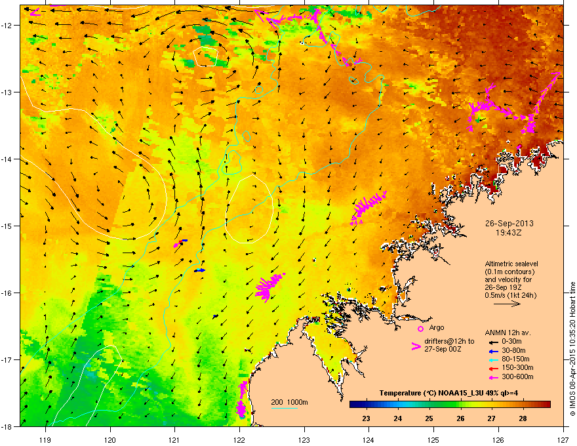Click the cyan isobath sample line under 200 1000m
Viewport: 577px width, 446px height.
tap(285, 408)
